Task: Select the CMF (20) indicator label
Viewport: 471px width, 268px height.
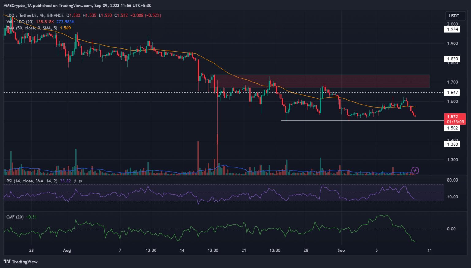Action: pyautogui.click(x=15, y=217)
